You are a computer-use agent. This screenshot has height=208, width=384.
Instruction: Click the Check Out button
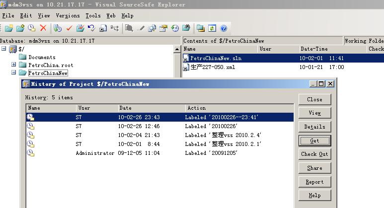[x=314, y=154]
